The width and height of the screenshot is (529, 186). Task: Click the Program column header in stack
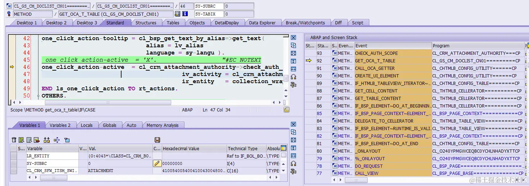478,46
